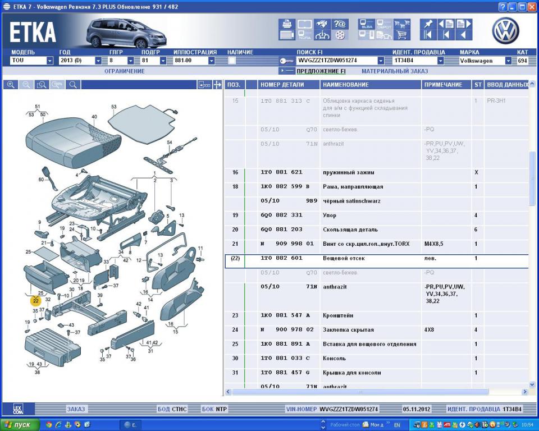This screenshot has height=431, width=539.
Task: Click part number 6Q0 882 331
Action: [x=281, y=215]
